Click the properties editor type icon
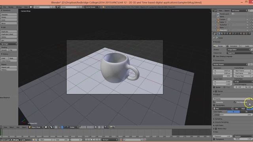 215,34
